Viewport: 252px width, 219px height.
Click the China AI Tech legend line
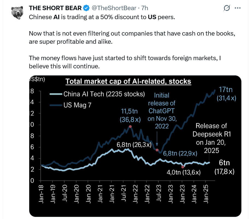tap(56, 94)
